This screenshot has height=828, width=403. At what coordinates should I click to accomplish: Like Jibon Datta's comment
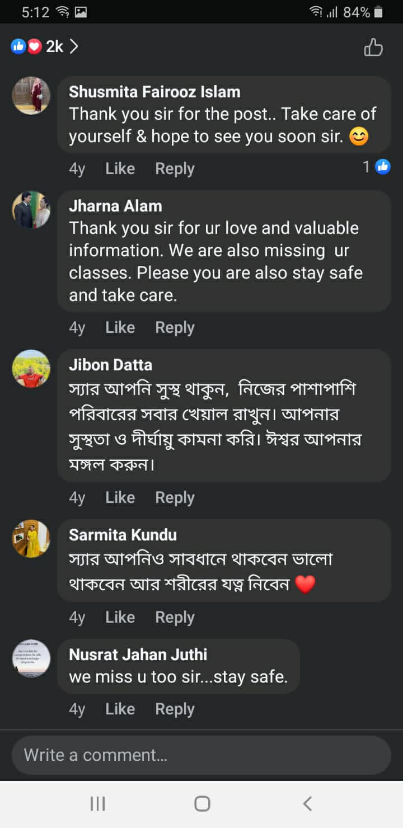pos(120,498)
